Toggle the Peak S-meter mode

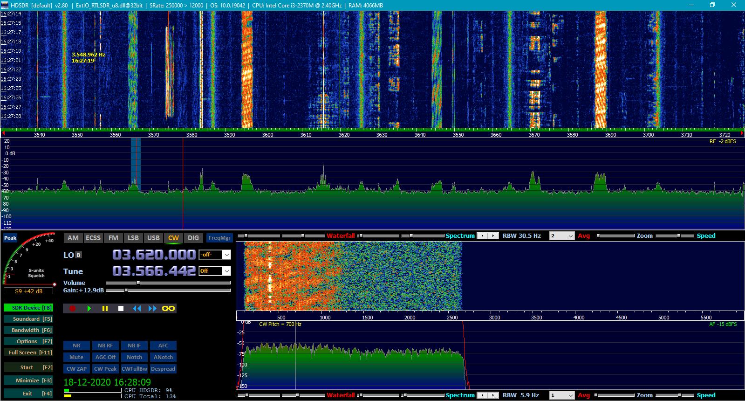click(x=10, y=238)
